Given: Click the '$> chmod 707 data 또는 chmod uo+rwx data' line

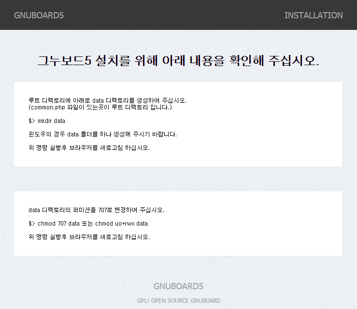Looking at the screenshot, I should 88,224.
